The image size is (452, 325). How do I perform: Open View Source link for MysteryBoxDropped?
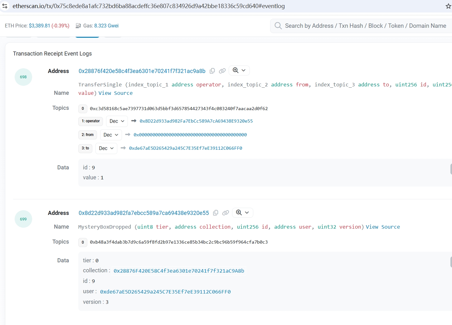[383, 227]
